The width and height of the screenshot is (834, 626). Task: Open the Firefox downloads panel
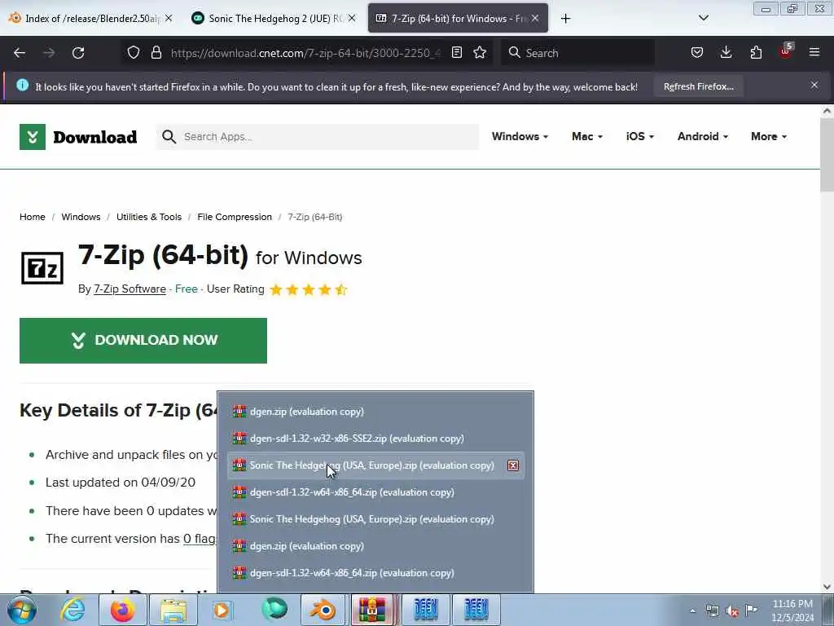pyautogui.click(x=726, y=52)
